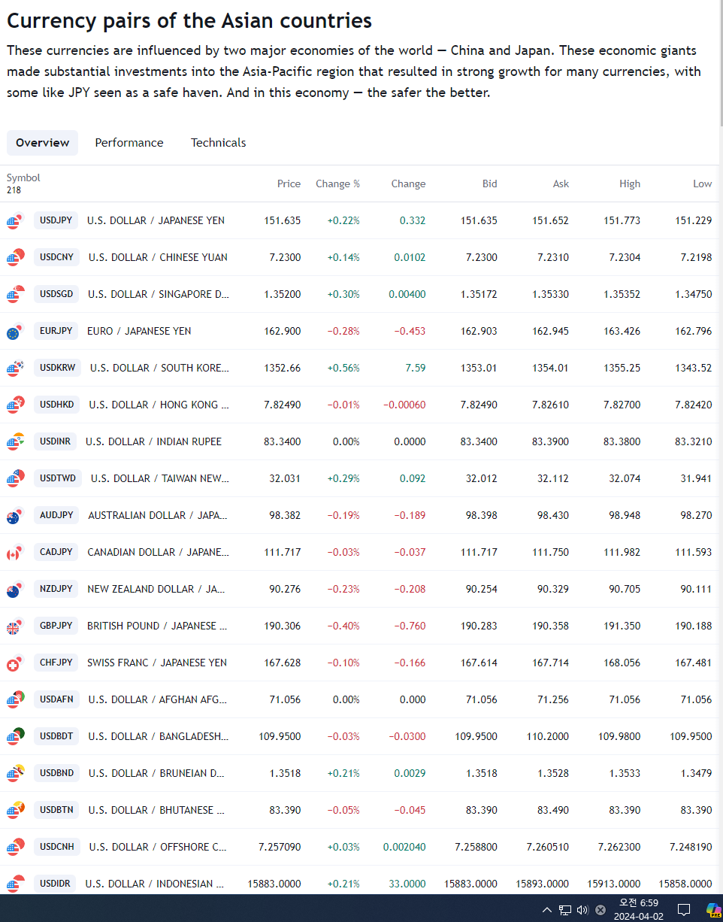
Task: Click the EURJPY flag pair icon
Action: point(15,332)
